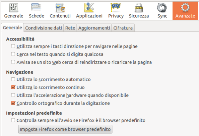
Task: Switch to the Rete tab
Action: pyautogui.click(x=70, y=28)
